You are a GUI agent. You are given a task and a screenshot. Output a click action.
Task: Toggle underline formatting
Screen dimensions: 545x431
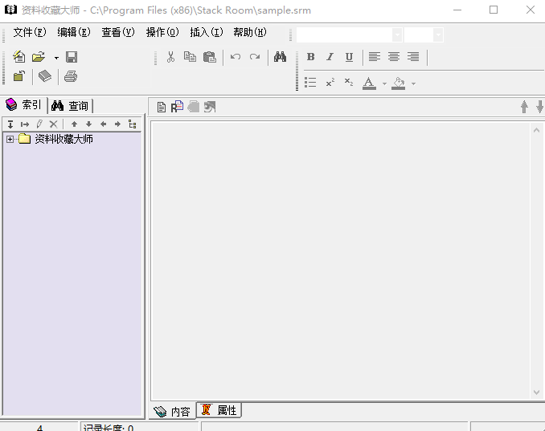click(x=349, y=57)
